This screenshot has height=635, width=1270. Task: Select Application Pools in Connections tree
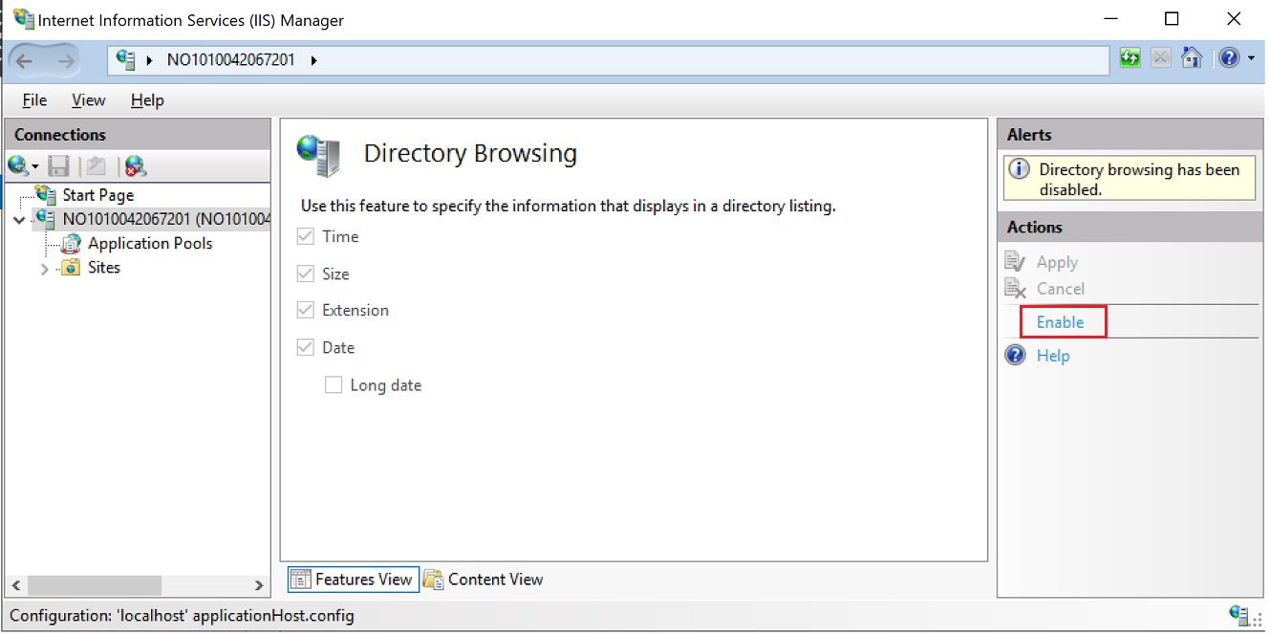click(x=149, y=244)
